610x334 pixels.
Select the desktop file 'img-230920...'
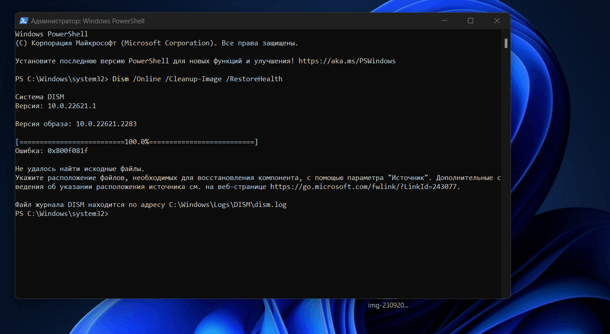388,305
